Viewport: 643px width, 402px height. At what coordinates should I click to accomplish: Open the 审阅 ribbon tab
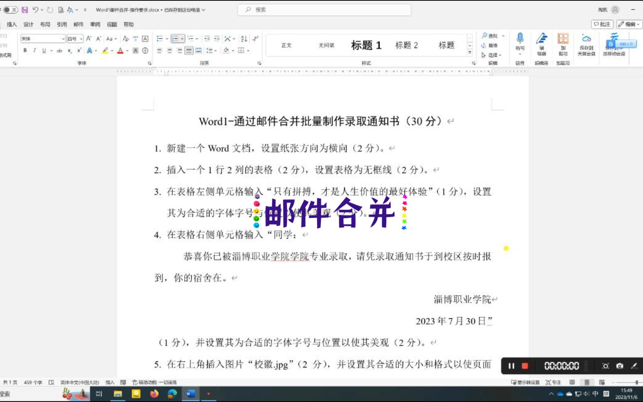click(95, 24)
